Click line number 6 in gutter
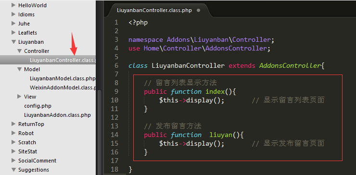The image size is (356, 175). pos(116,65)
